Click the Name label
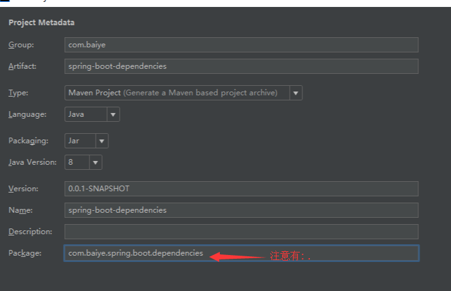The width and height of the screenshot is (451, 291). click(20, 210)
